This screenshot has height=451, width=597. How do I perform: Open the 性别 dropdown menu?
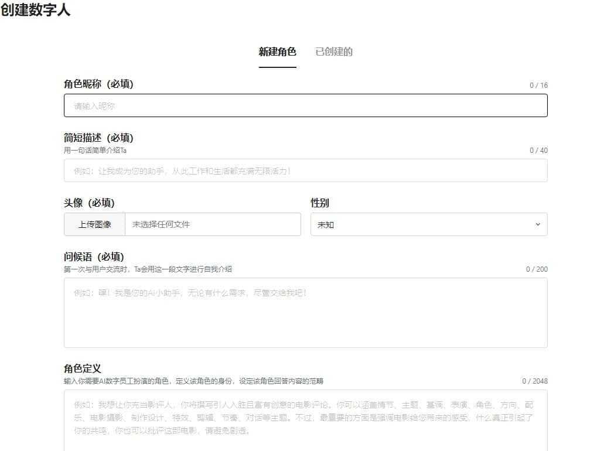428,224
